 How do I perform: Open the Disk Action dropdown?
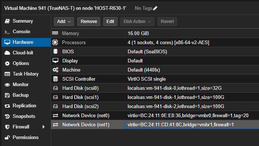(137, 22)
